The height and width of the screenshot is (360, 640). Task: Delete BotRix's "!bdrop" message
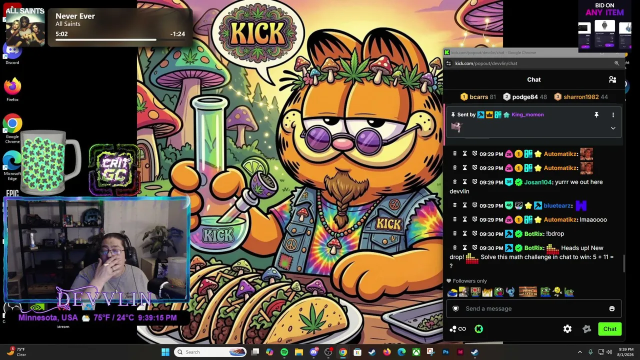(x=454, y=233)
